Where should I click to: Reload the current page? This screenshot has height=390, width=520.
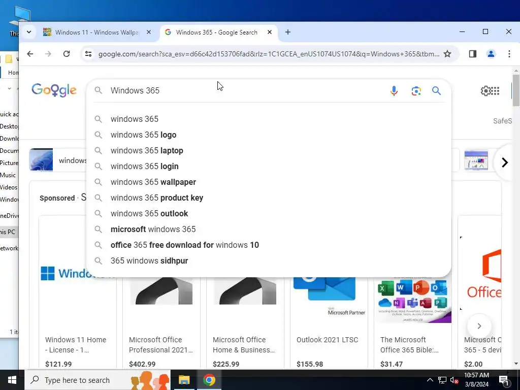(67, 54)
